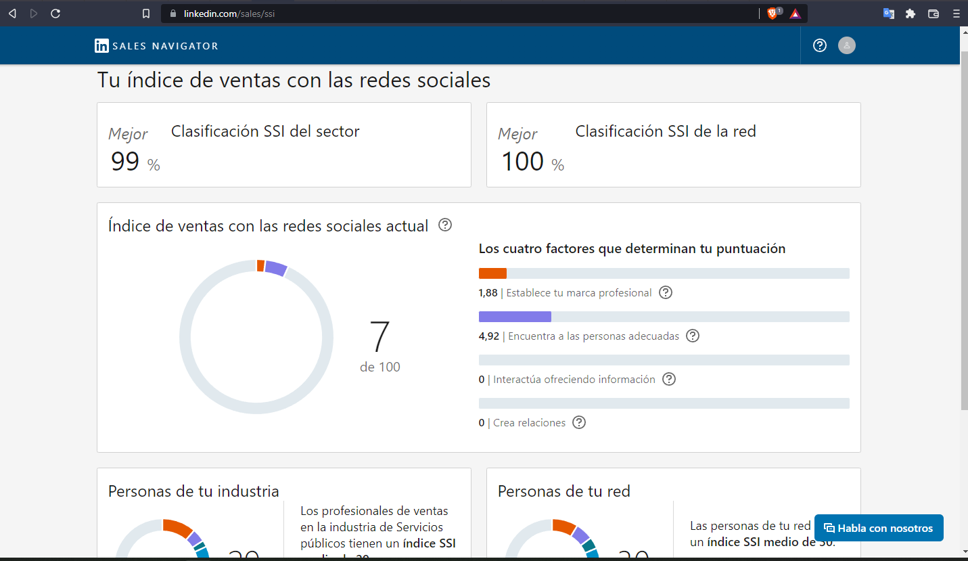Click the 0 Crea relaciones label

coord(522,423)
